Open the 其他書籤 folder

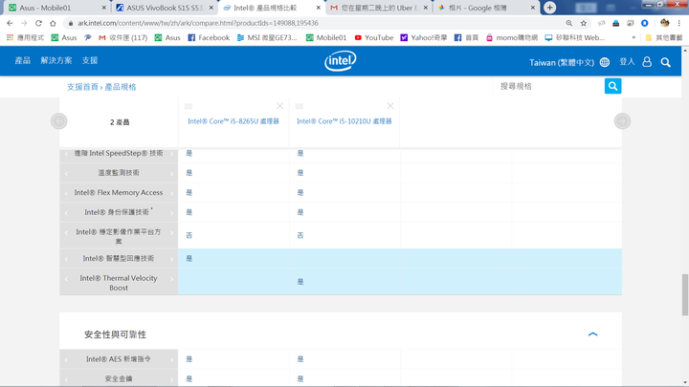click(664, 37)
